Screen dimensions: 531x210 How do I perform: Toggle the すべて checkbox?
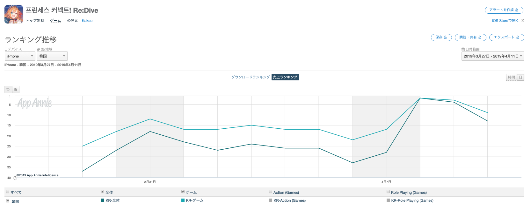pyautogui.click(x=8, y=192)
